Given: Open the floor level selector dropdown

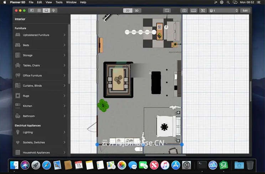Looking at the screenshot, I should point(223,11).
